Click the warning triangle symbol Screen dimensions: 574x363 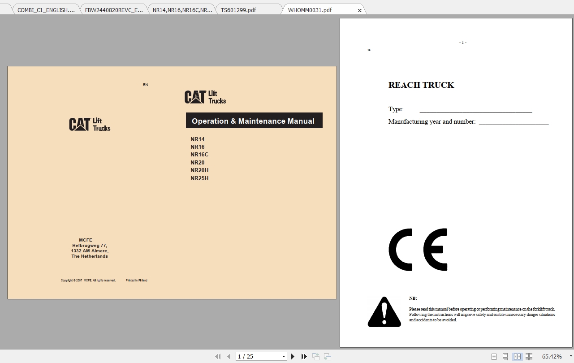[384, 312]
